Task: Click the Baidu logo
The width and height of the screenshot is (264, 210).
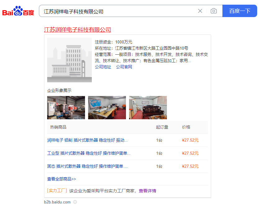Action: (18, 11)
